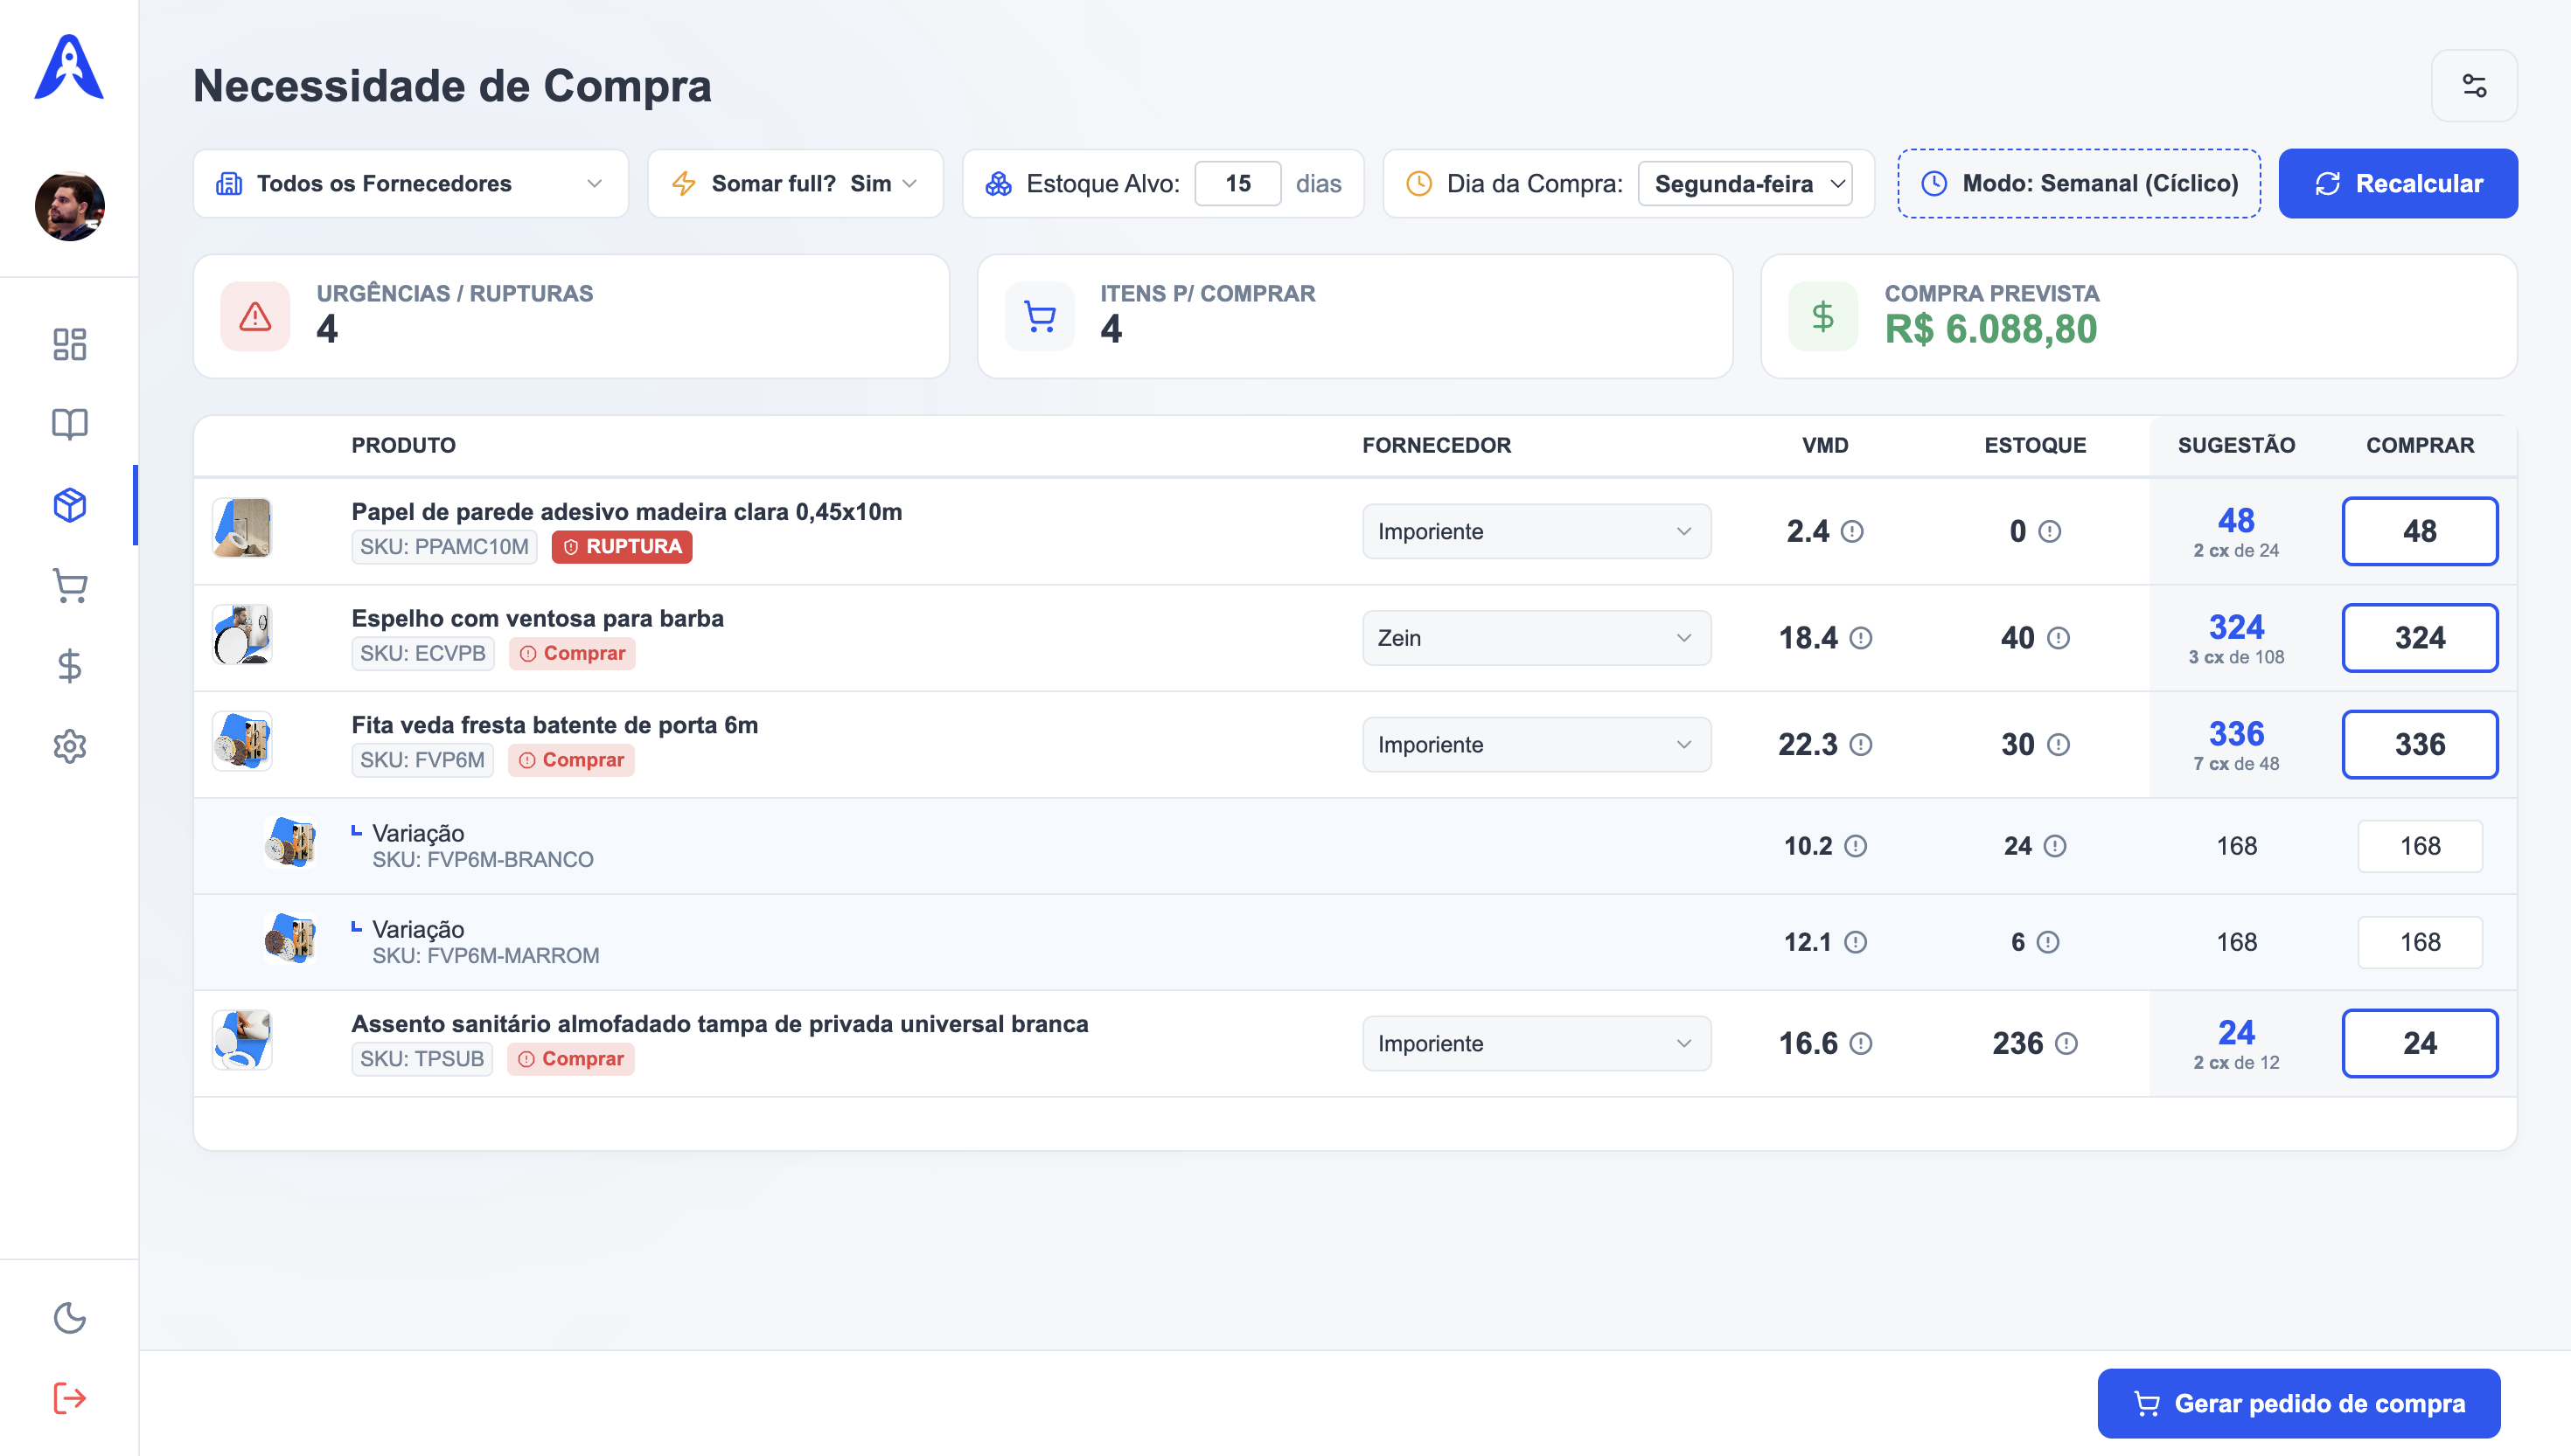
Task: Click the Recalcular button
Action: coord(2398,184)
